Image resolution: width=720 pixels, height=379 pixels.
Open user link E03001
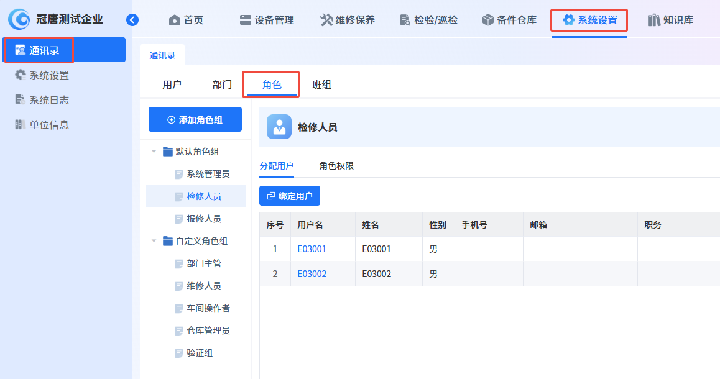[x=312, y=249]
